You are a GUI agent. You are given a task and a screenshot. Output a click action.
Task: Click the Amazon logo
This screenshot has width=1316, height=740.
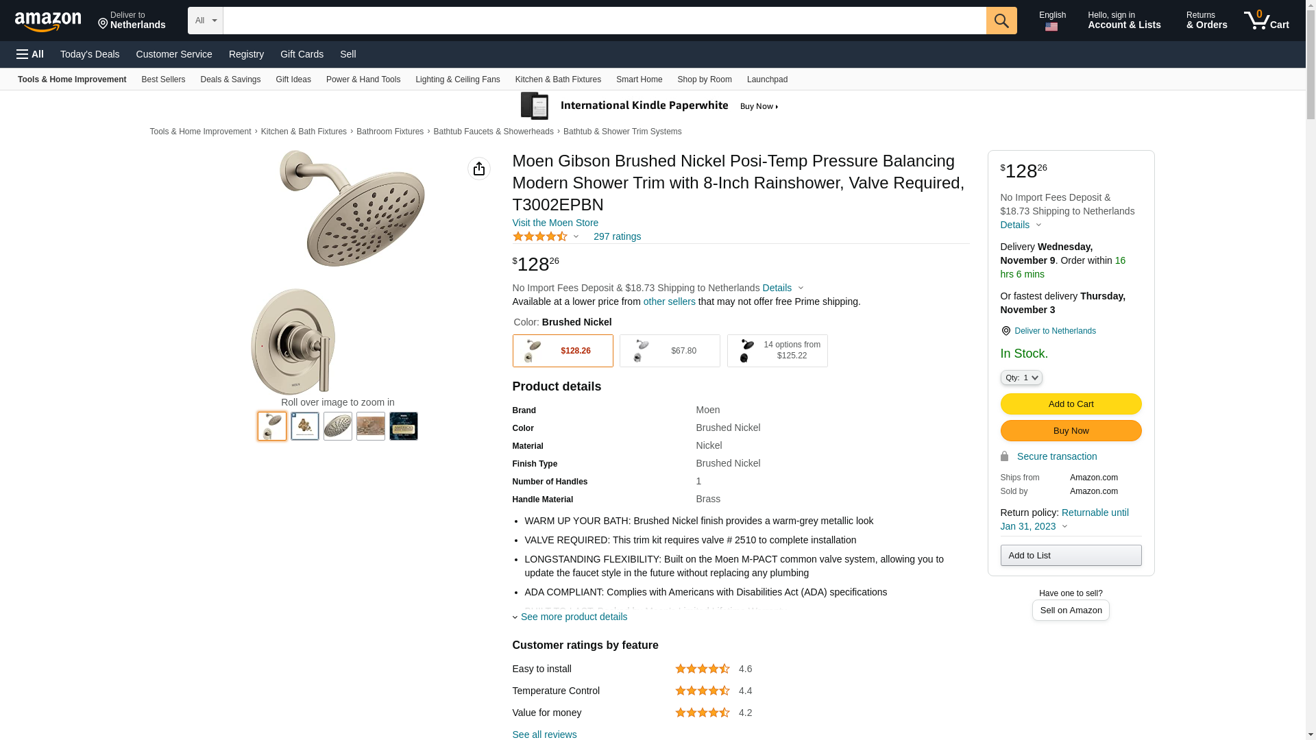click(x=48, y=21)
